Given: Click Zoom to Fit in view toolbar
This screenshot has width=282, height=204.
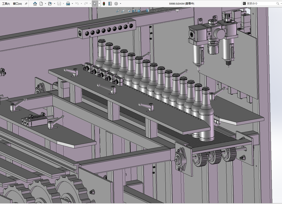Looking at the screenshot, I should coord(118,11).
